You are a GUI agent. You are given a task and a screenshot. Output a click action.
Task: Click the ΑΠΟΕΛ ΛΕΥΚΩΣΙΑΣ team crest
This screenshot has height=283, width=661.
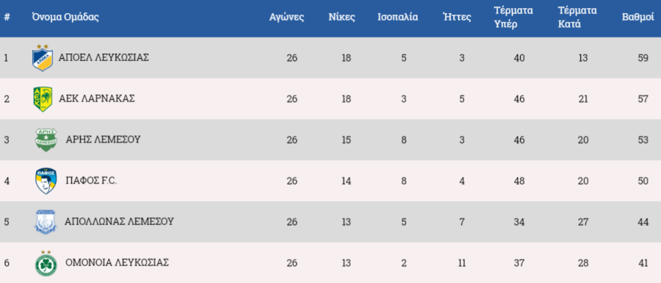tap(43, 58)
